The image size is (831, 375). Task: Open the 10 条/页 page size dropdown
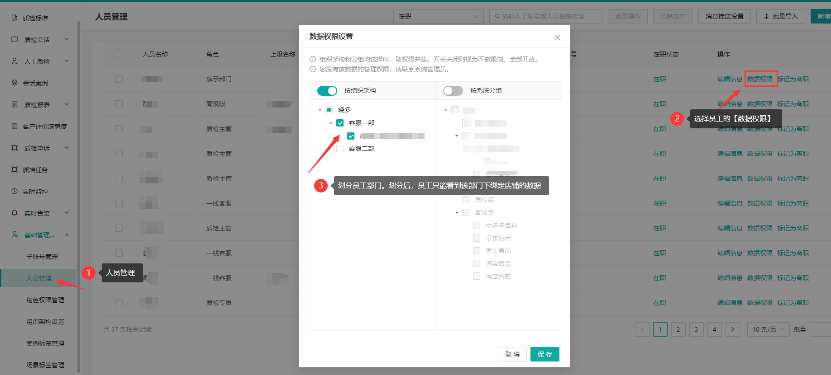[x=769, y=329]
